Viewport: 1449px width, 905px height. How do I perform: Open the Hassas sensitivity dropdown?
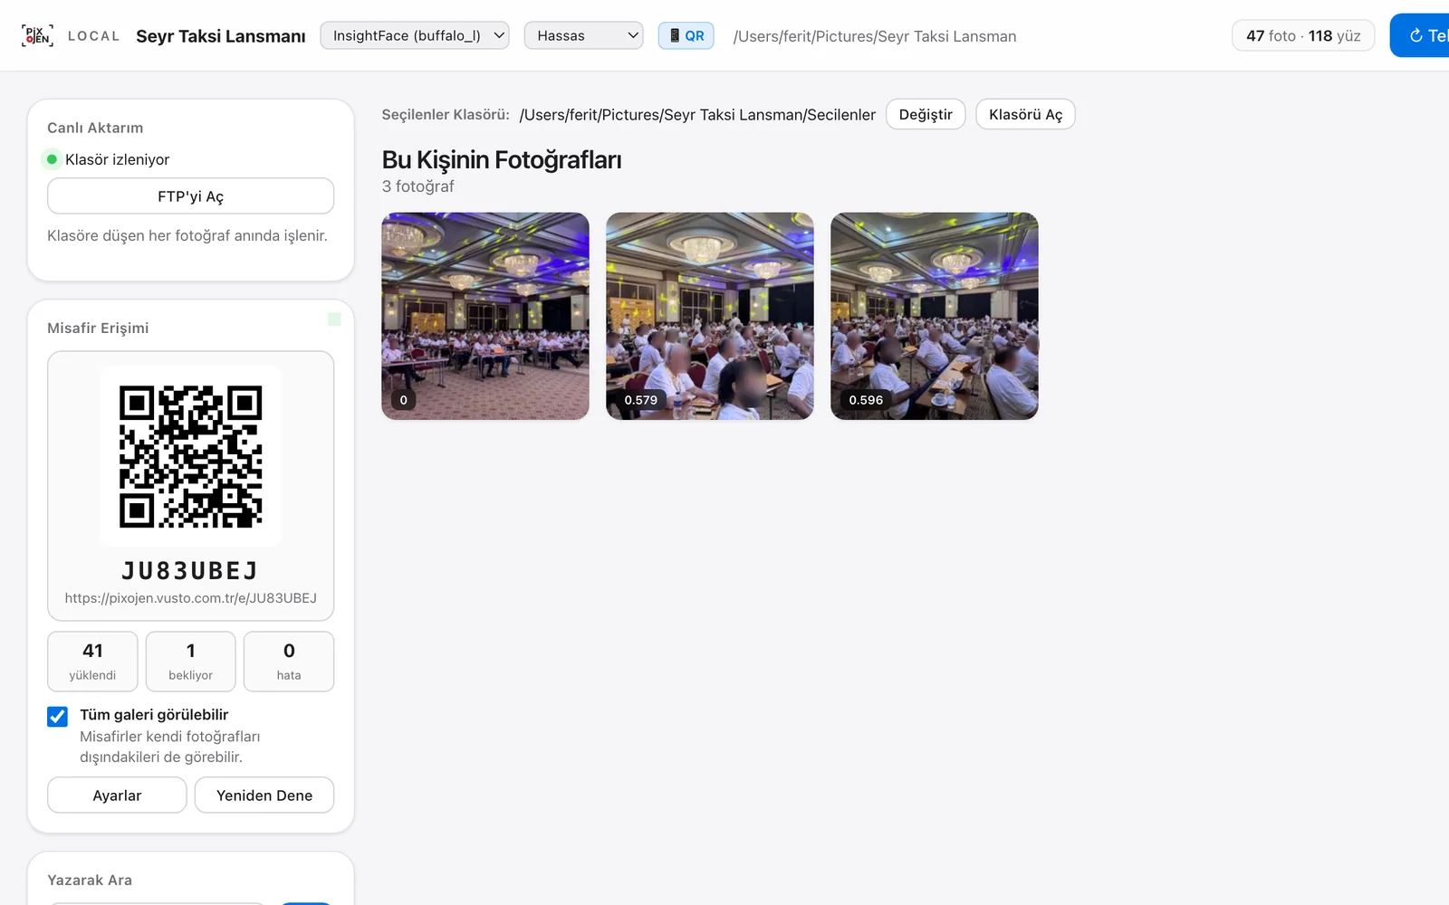point(583,35)
